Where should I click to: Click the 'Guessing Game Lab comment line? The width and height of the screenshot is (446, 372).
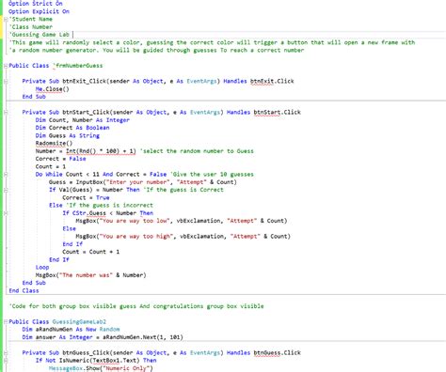pos(40,35)
